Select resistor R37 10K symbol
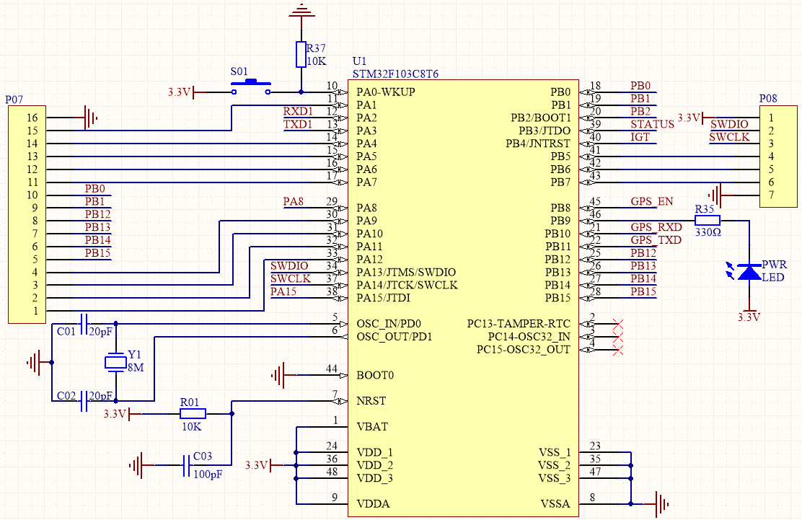The width and height of the screenshot is (802, 520). [301, 54]
